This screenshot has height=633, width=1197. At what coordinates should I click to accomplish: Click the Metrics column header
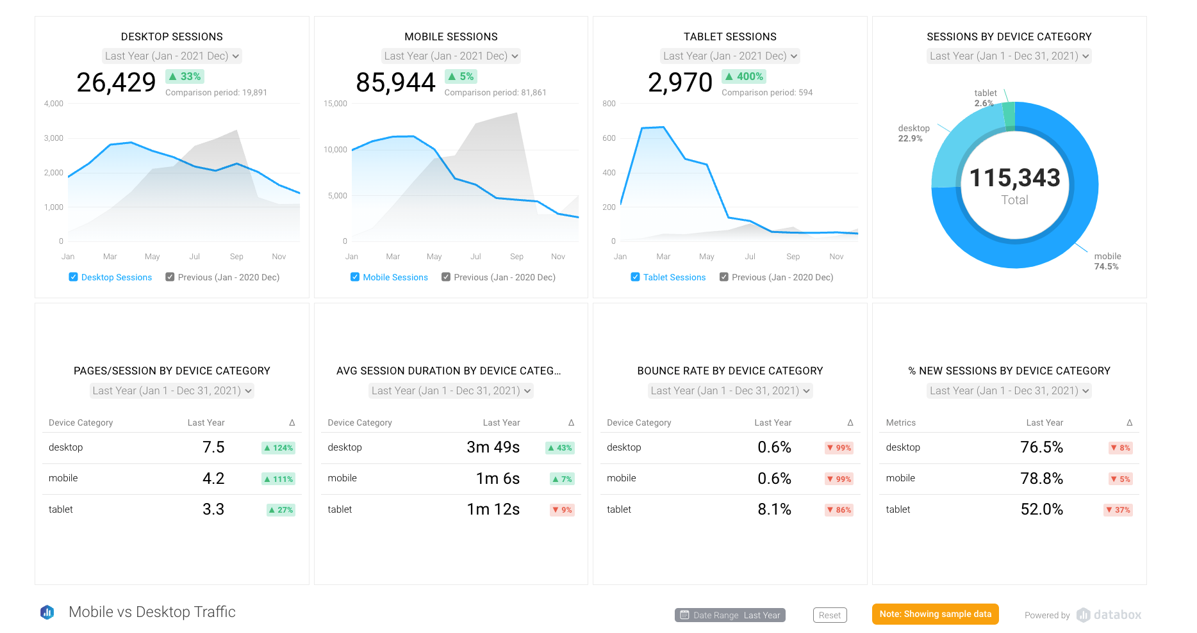click(x=900, y=423)
